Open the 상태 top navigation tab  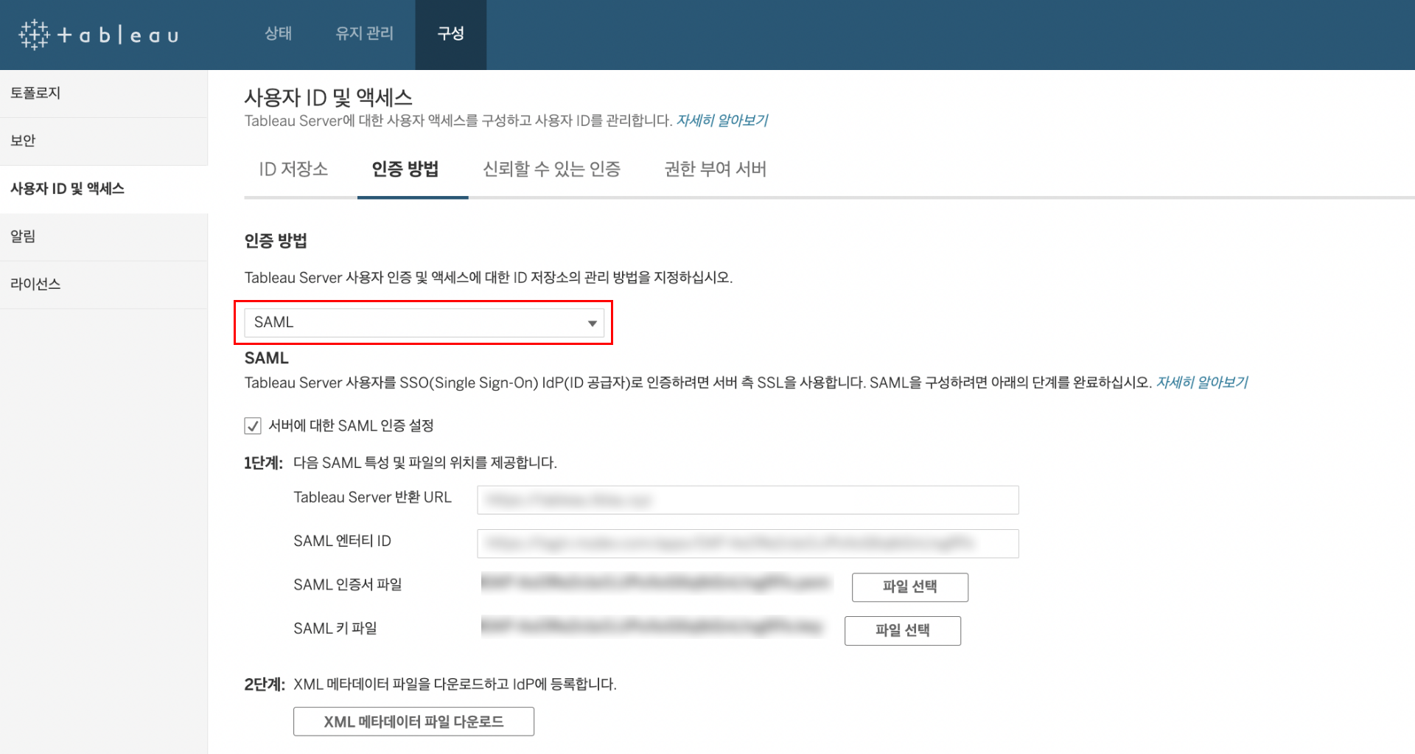[279, 34]
